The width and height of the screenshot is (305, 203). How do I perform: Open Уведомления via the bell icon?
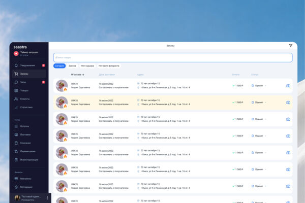tap(16, 65)
